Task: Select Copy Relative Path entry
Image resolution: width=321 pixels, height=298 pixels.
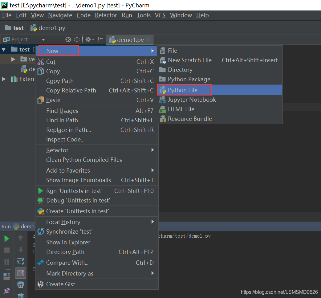Action: tap(97, 91)
